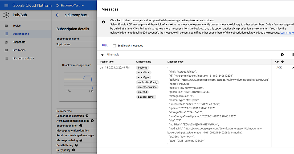This screenshot has height=154, width=294.
Task: Toggle the Ack column sort arrow
Action: coord(283,62)
